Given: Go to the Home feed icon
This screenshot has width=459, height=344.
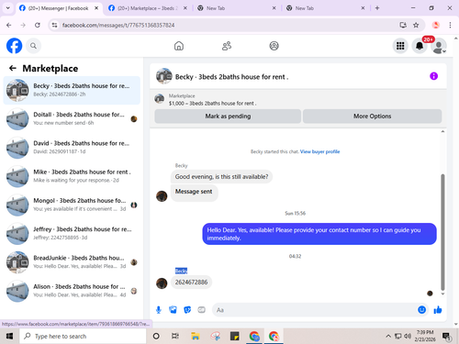Looking at the screenshot, I should pos(179,46).
